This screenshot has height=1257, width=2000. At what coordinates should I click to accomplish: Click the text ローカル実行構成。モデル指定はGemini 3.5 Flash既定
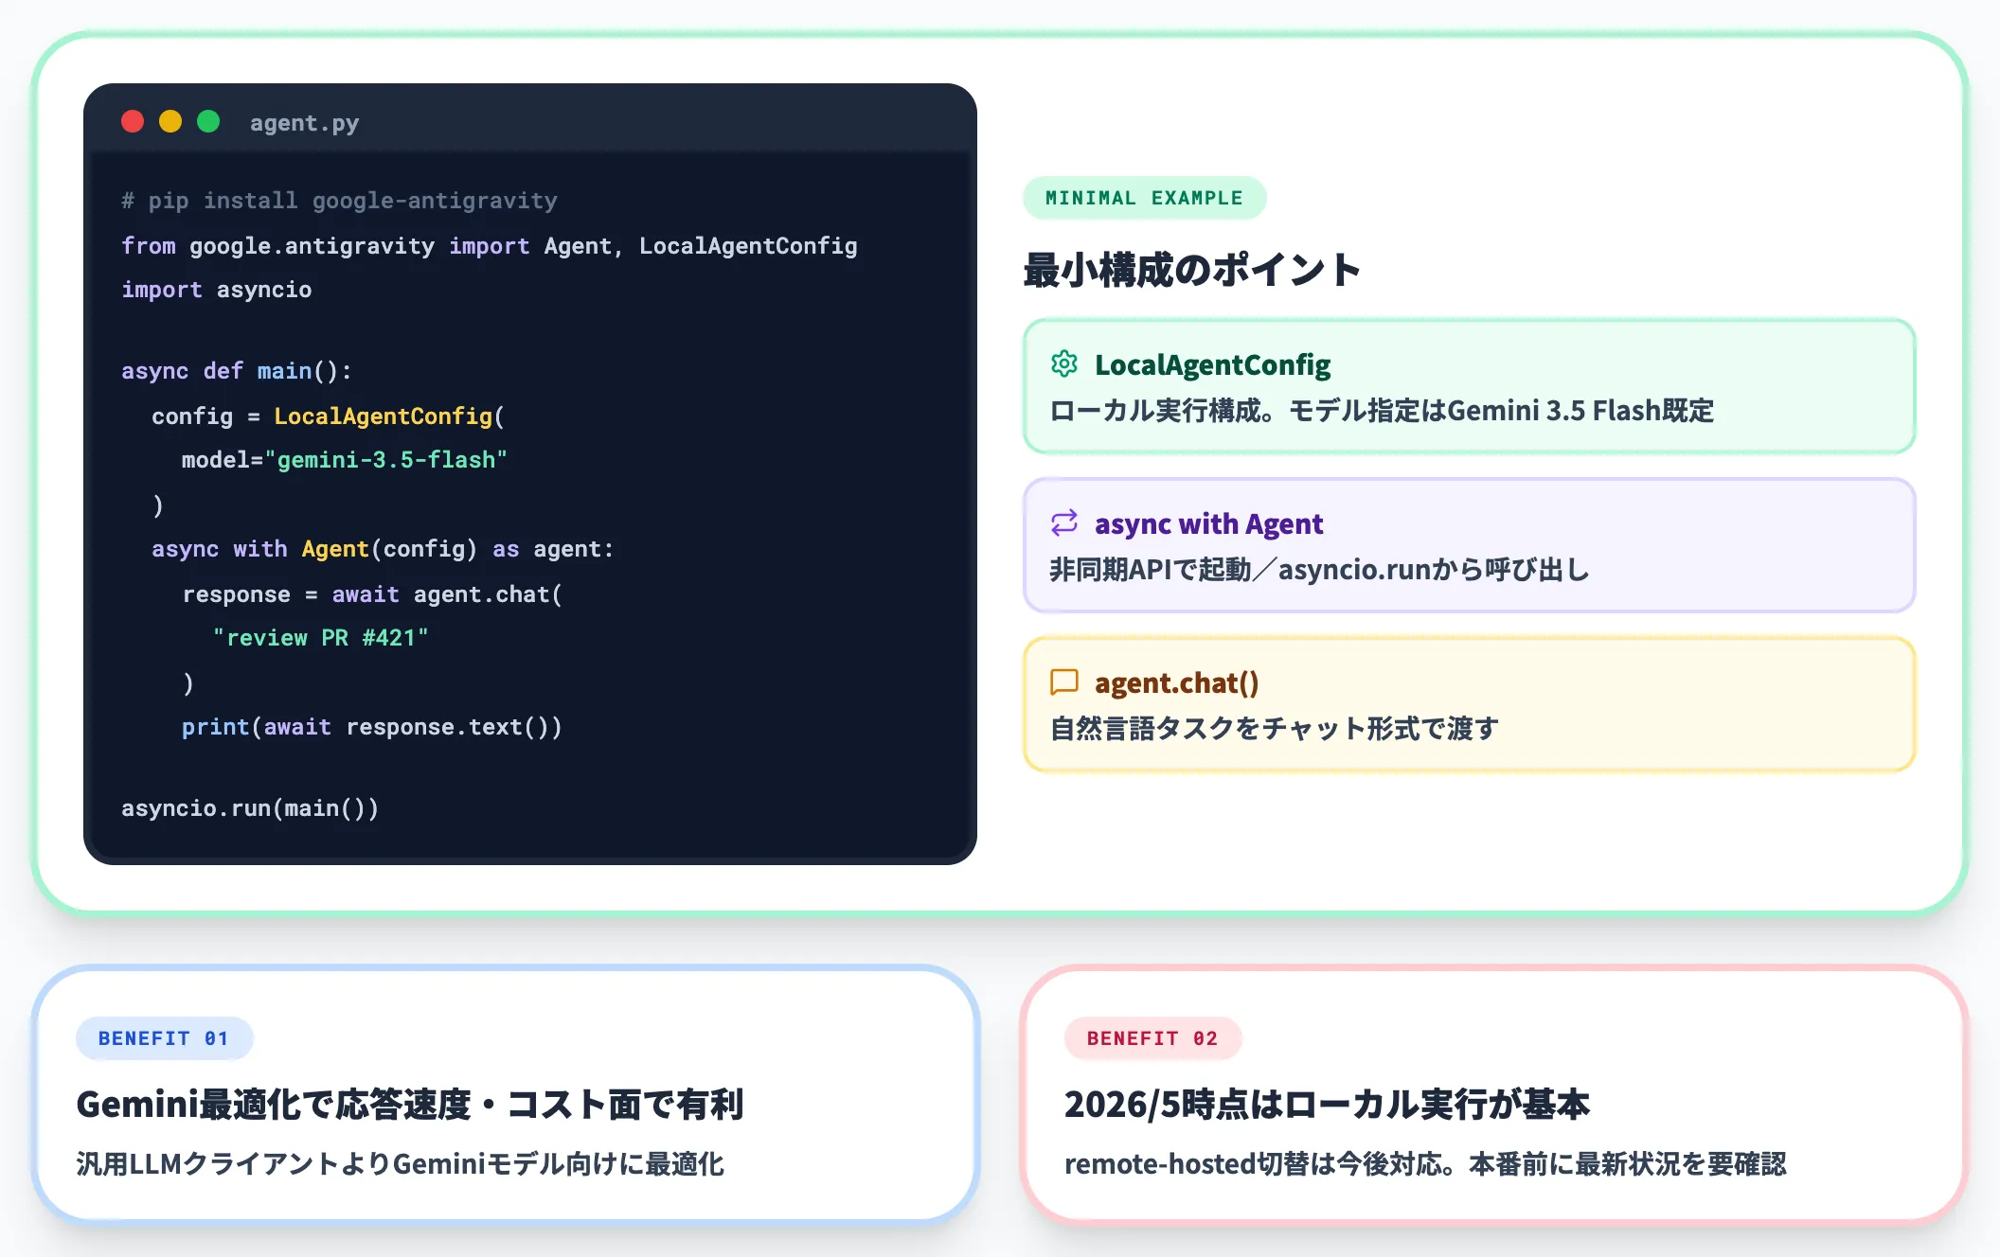pos(1382,411)
